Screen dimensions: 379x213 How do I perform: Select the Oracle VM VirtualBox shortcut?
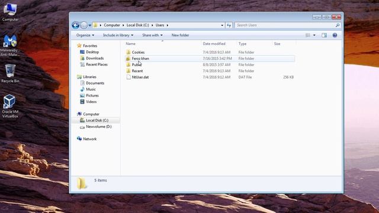coord(10,106)
